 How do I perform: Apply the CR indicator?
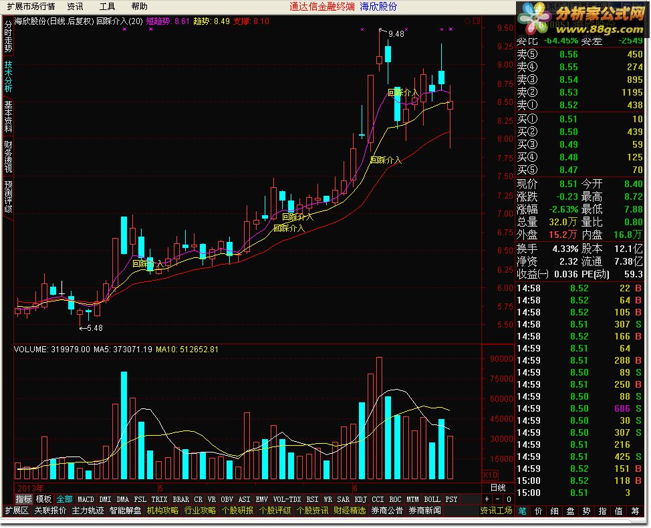[x=198, y=499]
